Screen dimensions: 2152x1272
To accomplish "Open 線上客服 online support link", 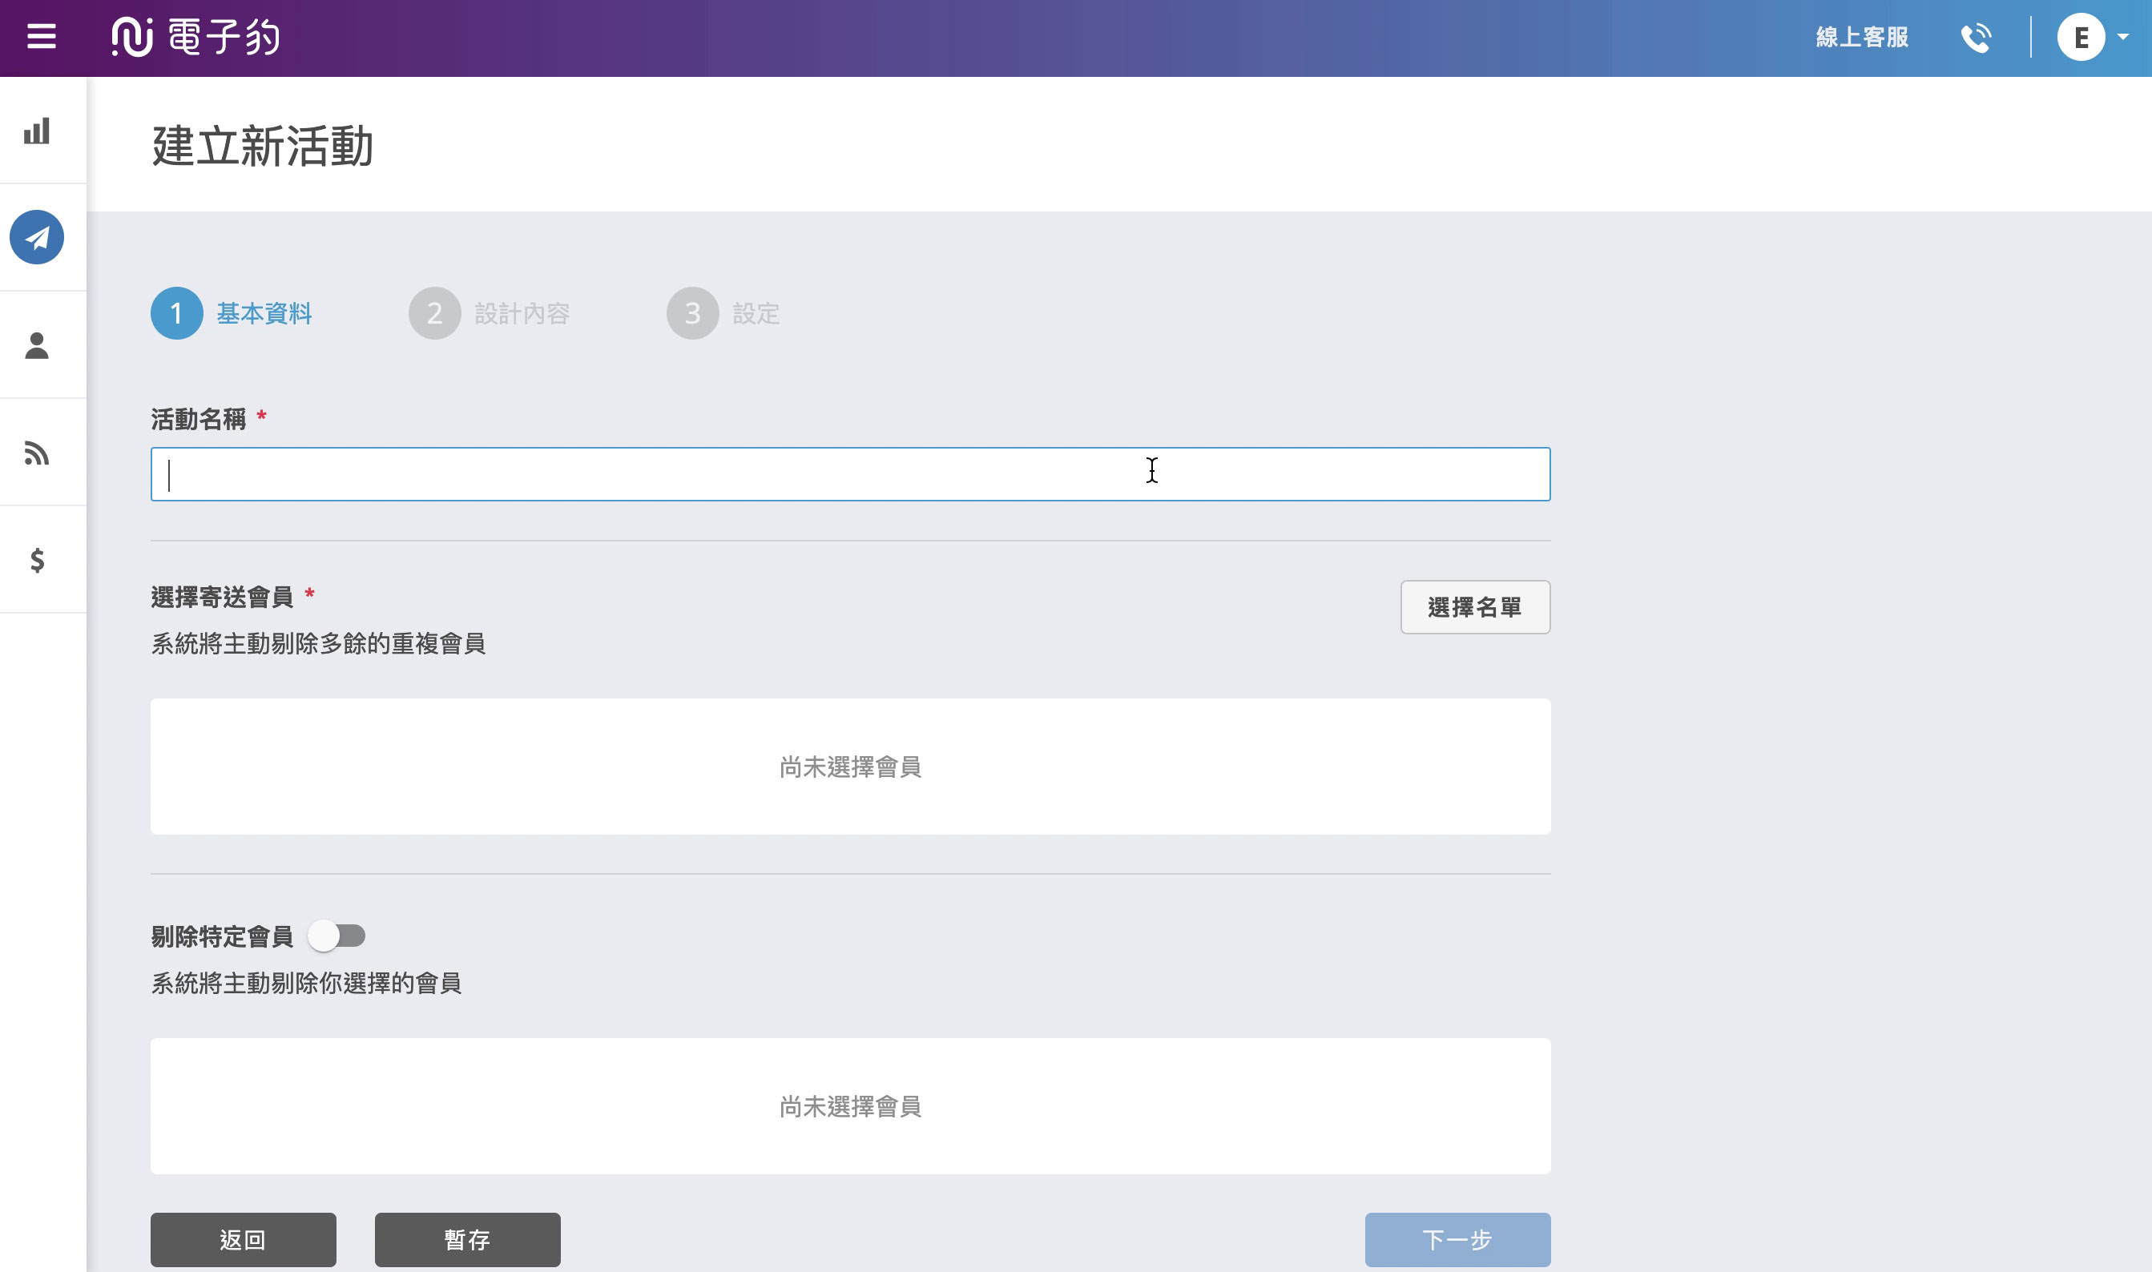I will [1862, 38].
